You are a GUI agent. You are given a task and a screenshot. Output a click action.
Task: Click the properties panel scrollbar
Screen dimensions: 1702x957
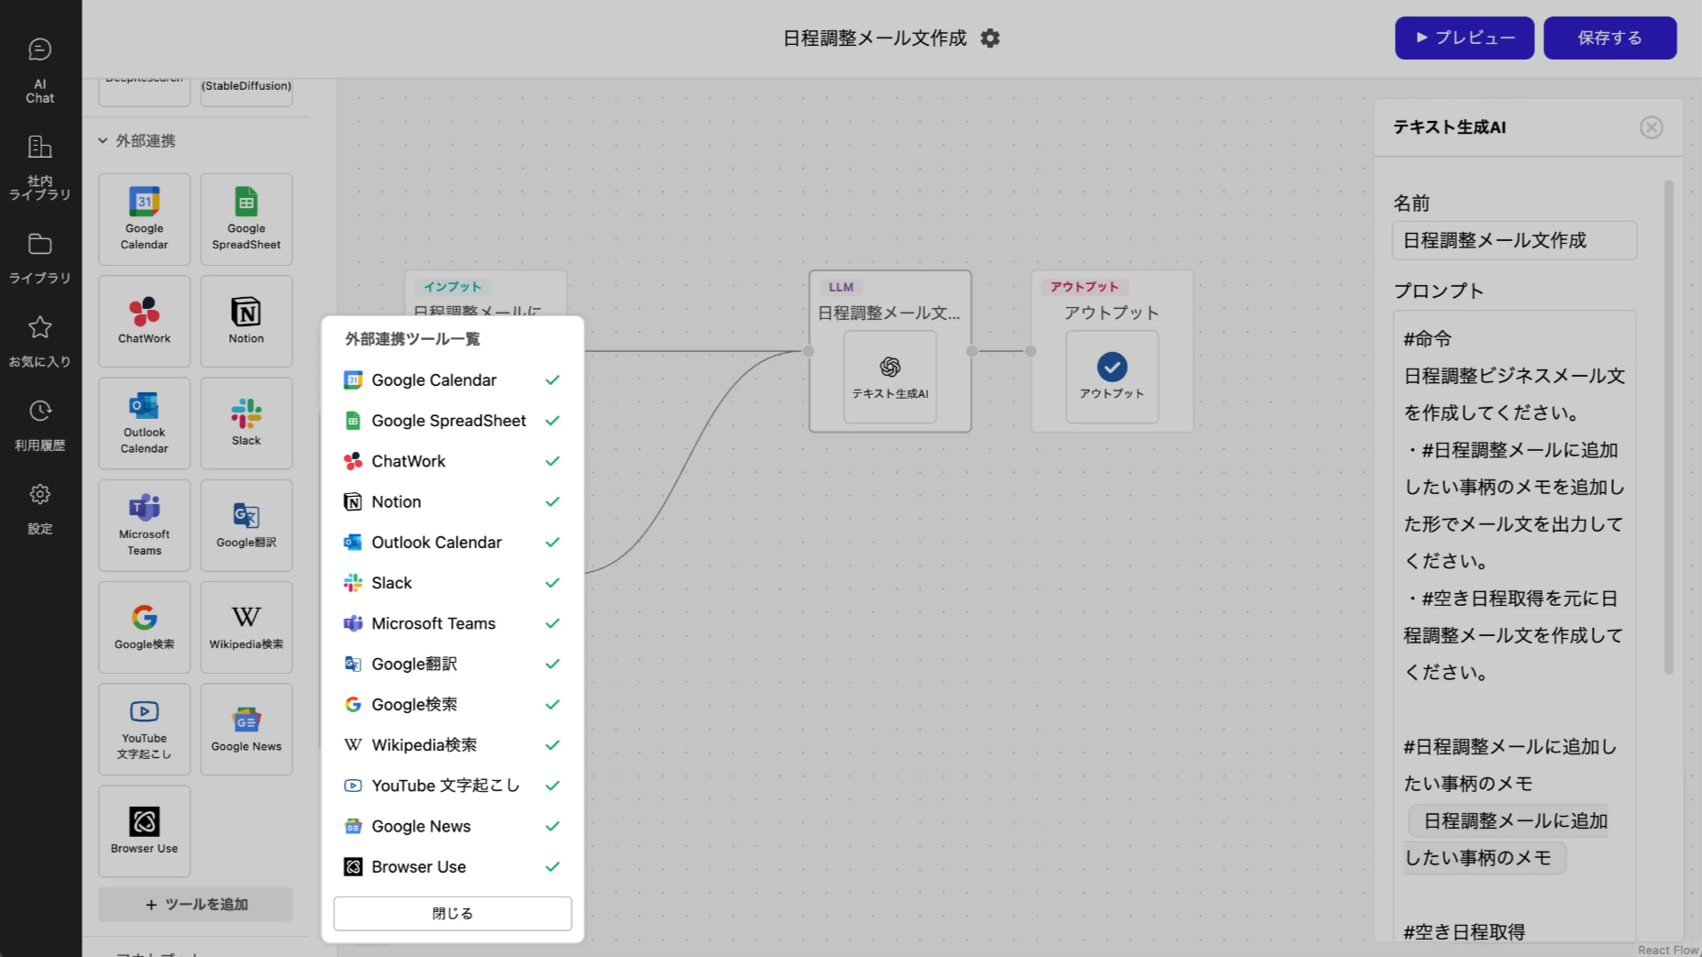(x=1669, y=426)
